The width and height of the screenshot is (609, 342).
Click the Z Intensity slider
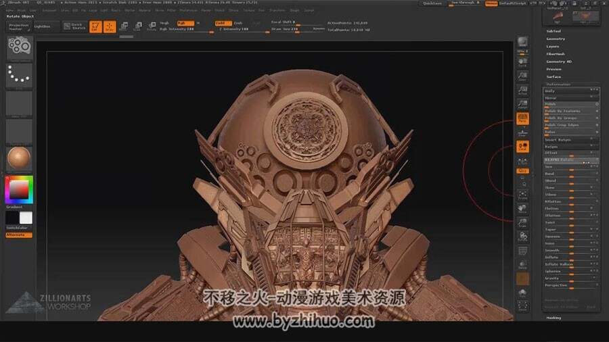243,30
